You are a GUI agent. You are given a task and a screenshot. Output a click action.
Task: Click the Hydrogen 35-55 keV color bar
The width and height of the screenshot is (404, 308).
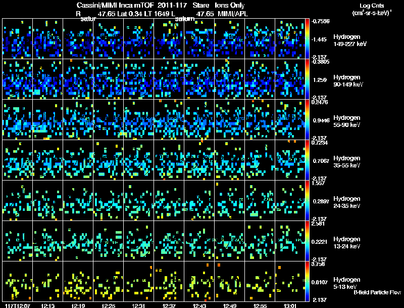pos(307,160)
